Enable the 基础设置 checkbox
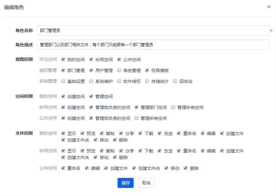 (x=63, y=81)
